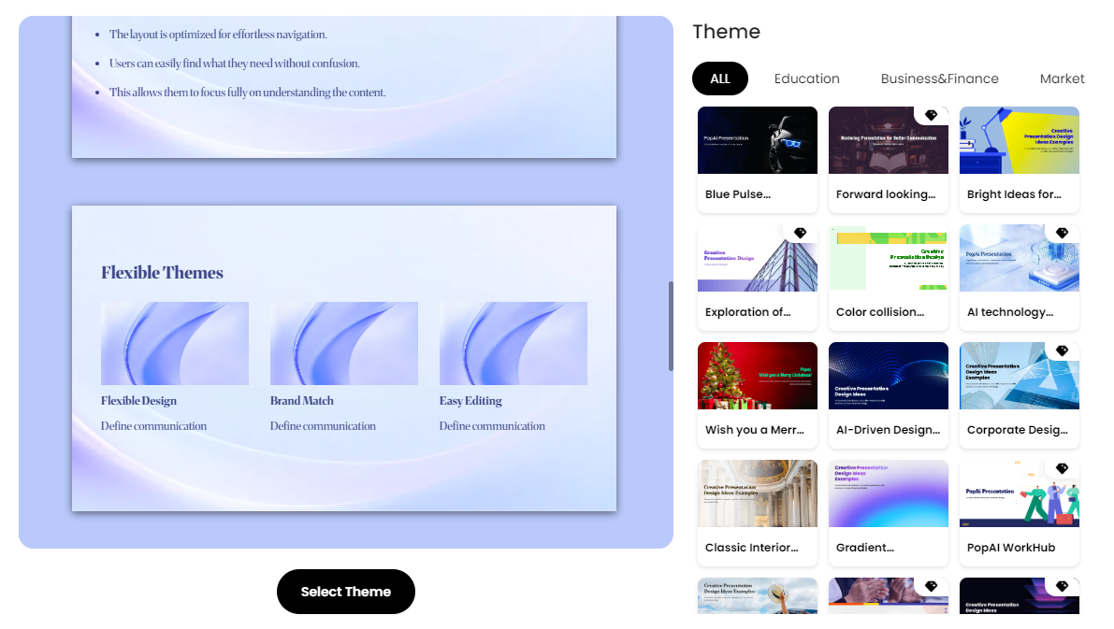Switch to the Education theme category

pos(806,79)
